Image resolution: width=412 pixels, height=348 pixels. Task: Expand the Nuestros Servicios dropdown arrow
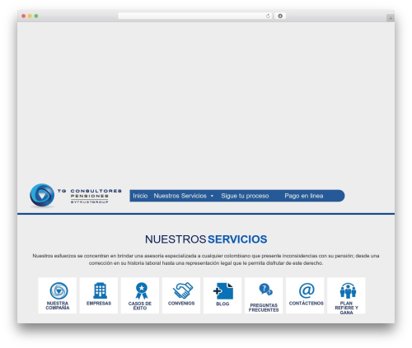(212, 196)
